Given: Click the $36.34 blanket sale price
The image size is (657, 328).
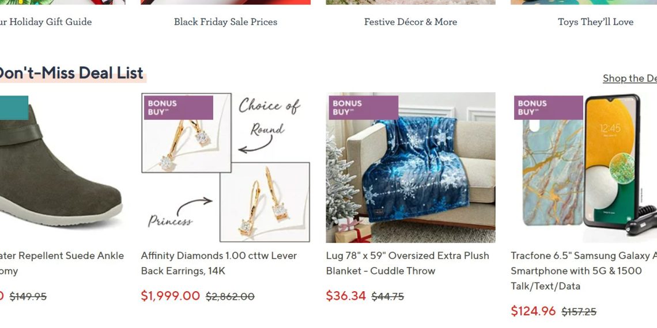Looking at the screenshot, I should click(x=346, y=296).
